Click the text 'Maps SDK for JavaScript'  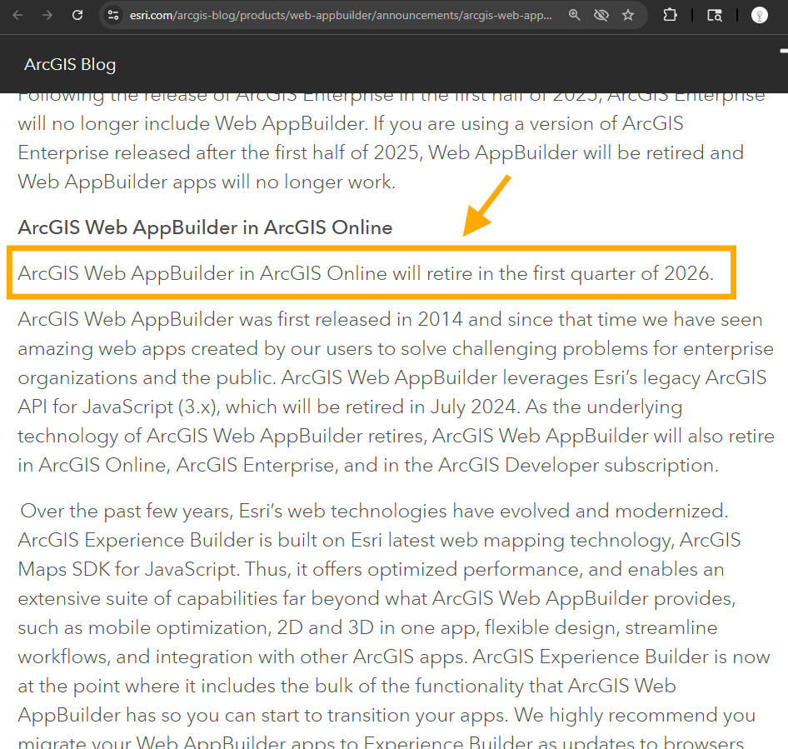[x=127, y=570]
